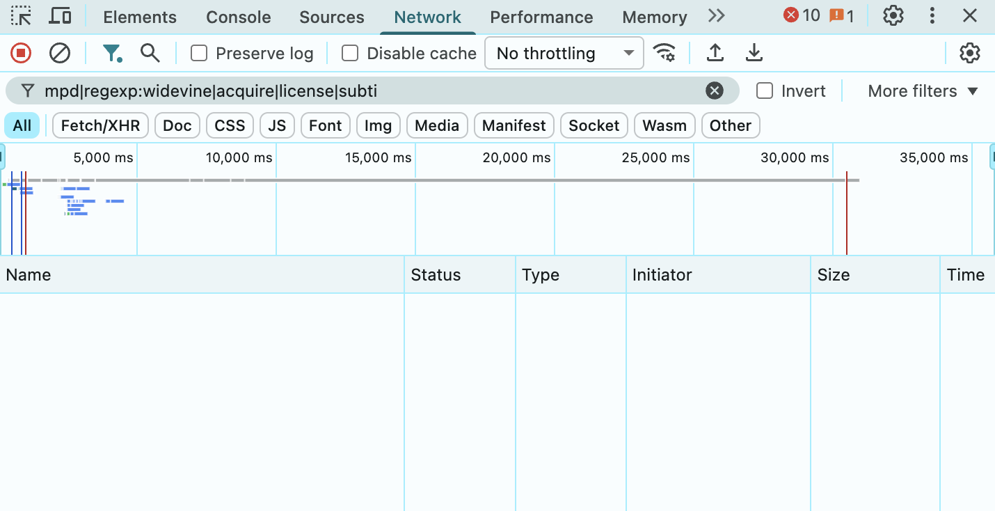Image resolution: width=995 pixels, height=511 pixels.
Task: Toggle the device toolbar icon
Action: (x=61, y=16)
